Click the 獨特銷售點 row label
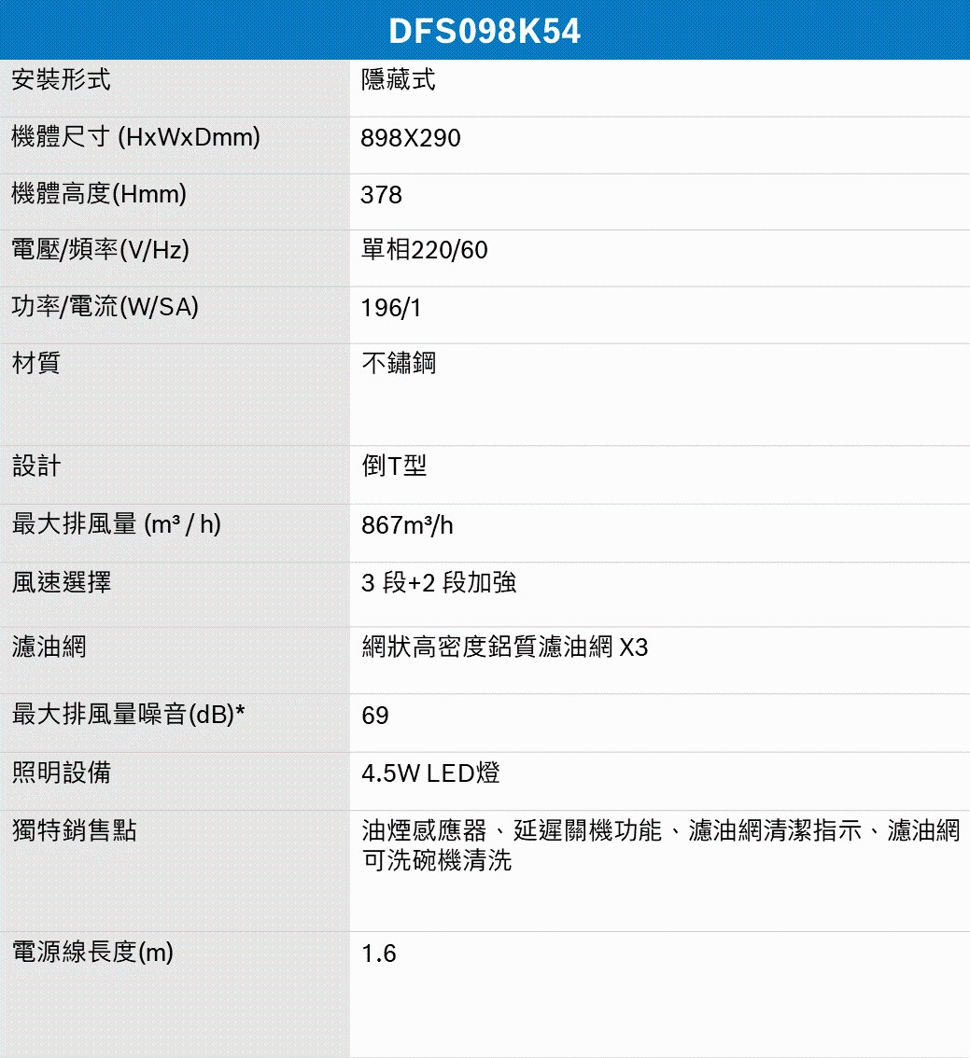970x1058 pixels. coord(75,830)
